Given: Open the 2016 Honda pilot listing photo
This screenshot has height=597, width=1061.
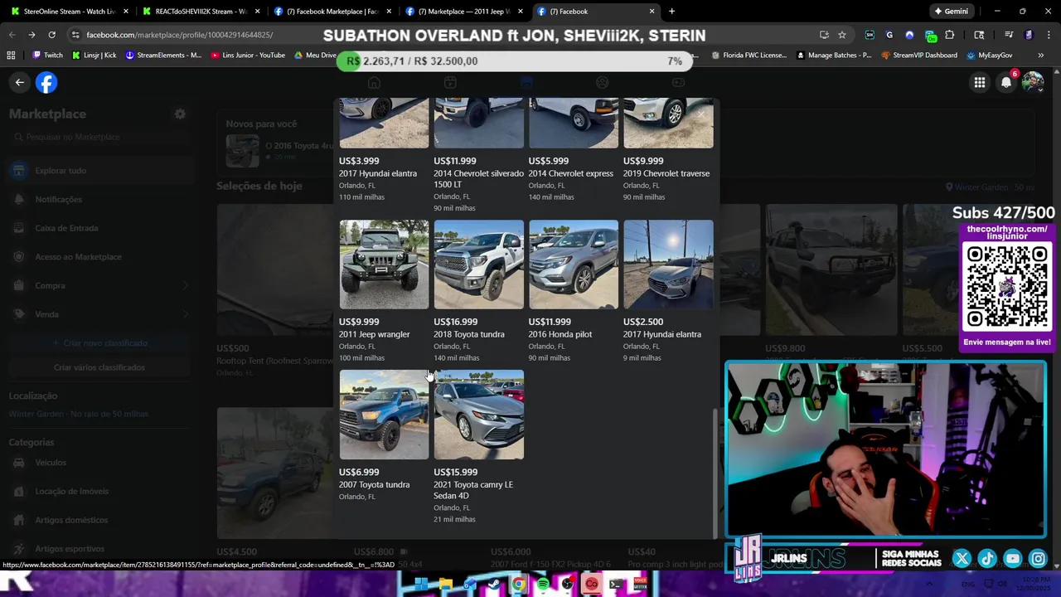Looking at the screenshot, I should 574,265.
